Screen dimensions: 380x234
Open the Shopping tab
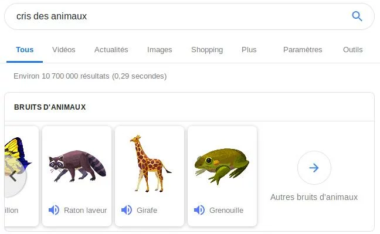pos(207,50)
